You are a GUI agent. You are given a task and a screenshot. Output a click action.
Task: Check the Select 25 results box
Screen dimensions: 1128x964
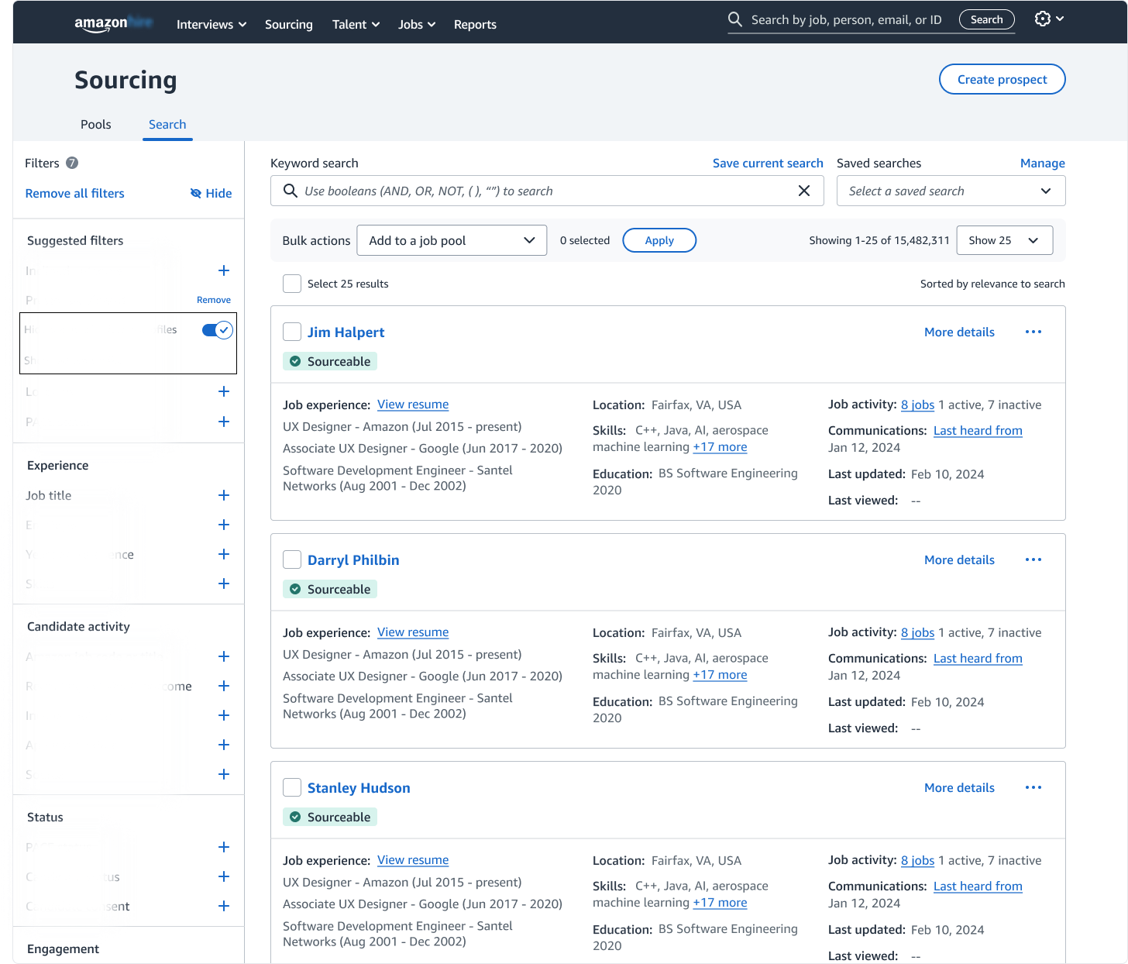point(292,284)
